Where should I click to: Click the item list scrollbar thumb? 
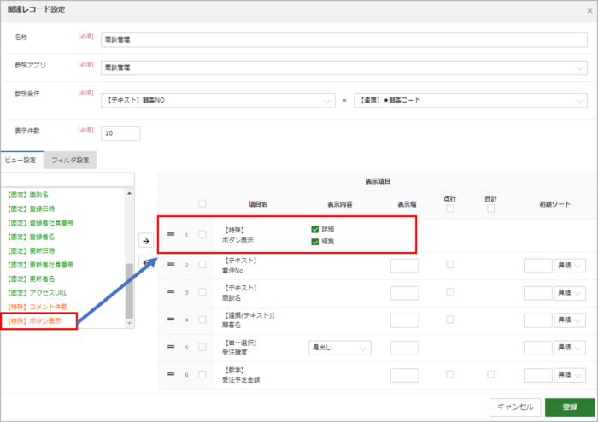(129, 290)
